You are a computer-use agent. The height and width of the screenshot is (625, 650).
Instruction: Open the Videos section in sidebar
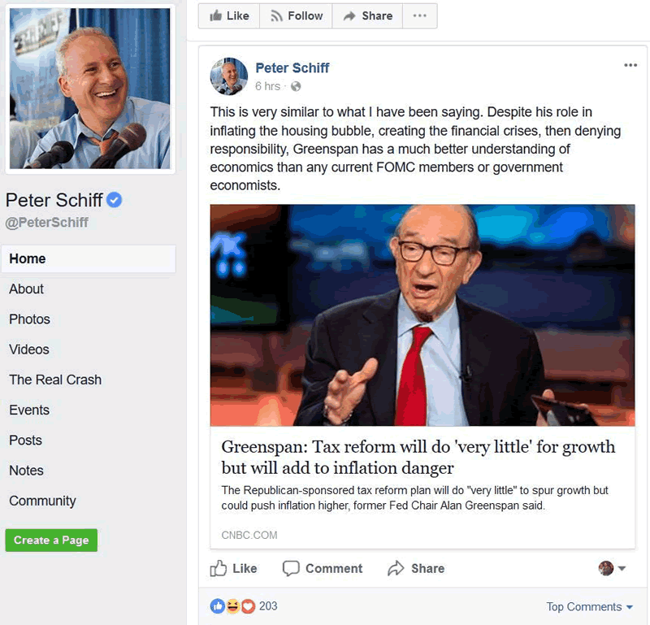[29, 349]
